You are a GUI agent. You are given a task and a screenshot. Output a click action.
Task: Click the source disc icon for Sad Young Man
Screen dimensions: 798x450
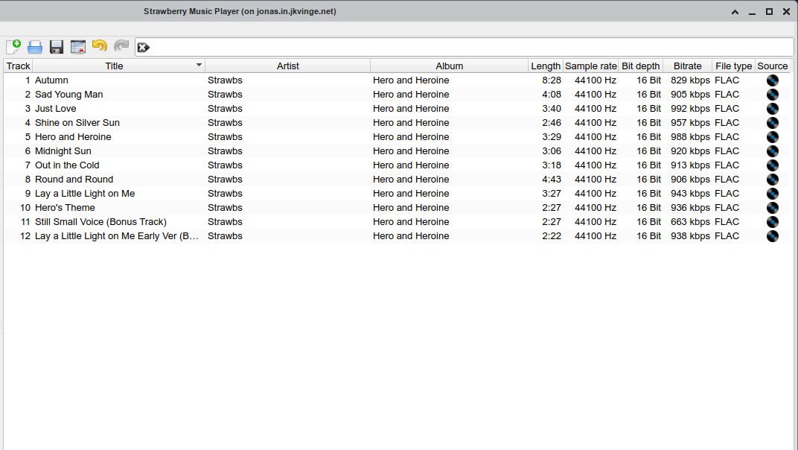(773, 95)
